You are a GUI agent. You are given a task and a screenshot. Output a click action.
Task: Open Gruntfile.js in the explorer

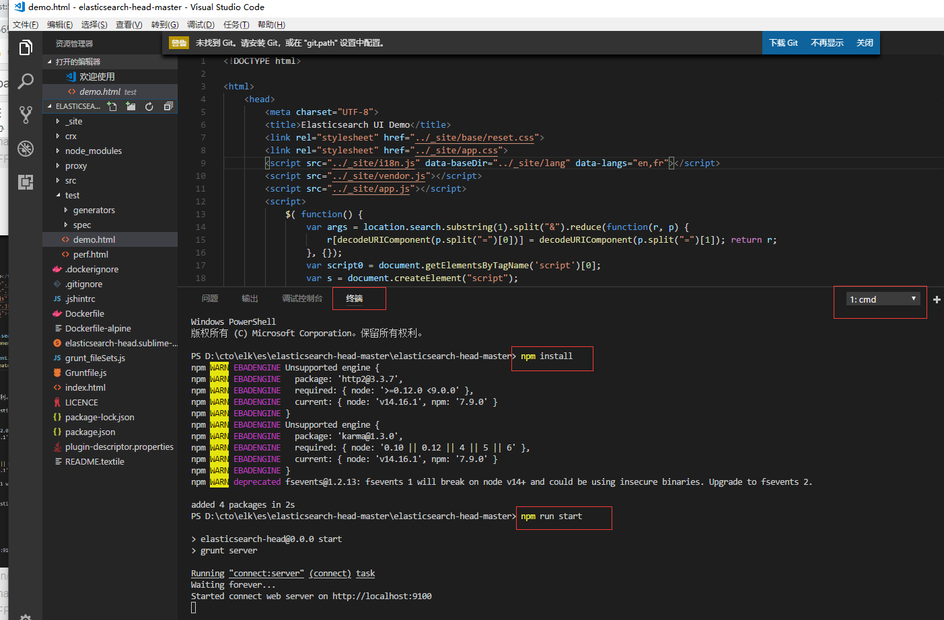pyautogui.click(x=85, y=373)
